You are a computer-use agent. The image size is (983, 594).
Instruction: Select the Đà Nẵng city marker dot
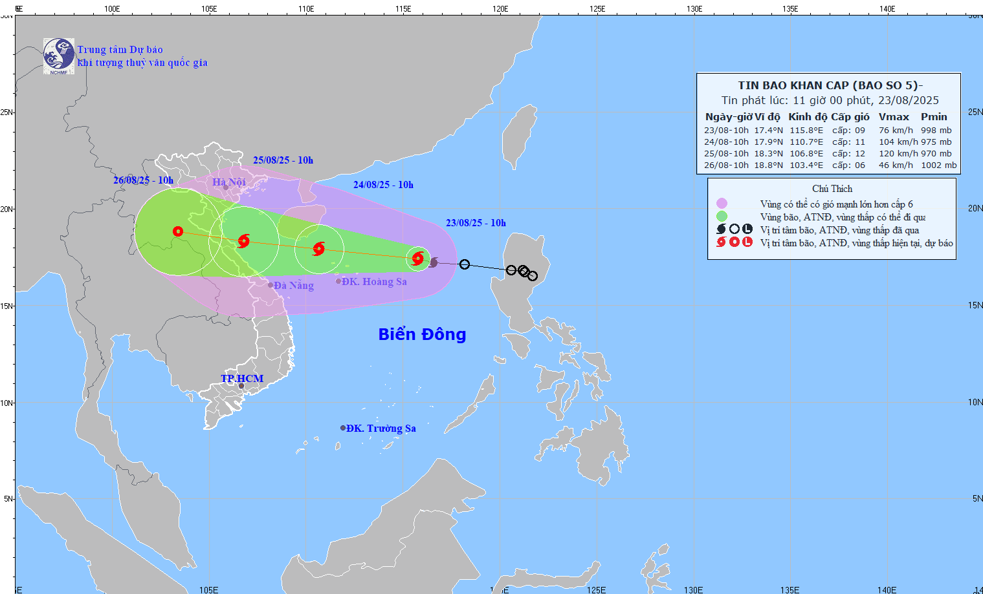coord(271,285)
